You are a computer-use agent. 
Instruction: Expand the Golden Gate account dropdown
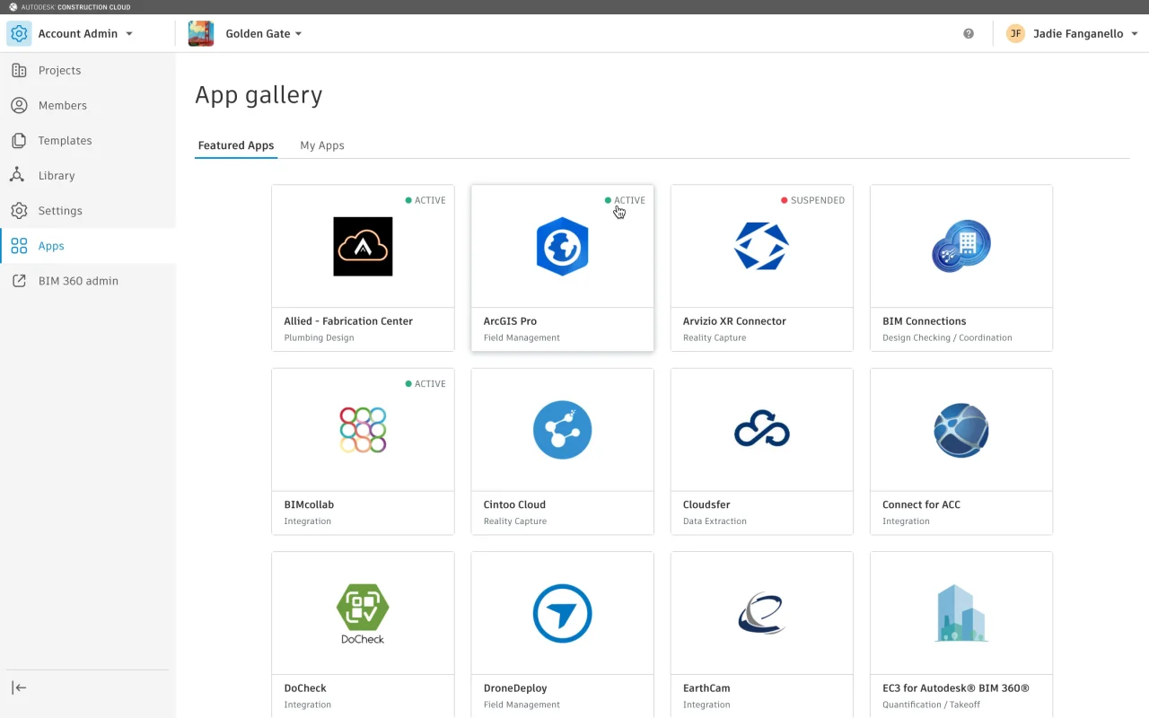(299, 34)
